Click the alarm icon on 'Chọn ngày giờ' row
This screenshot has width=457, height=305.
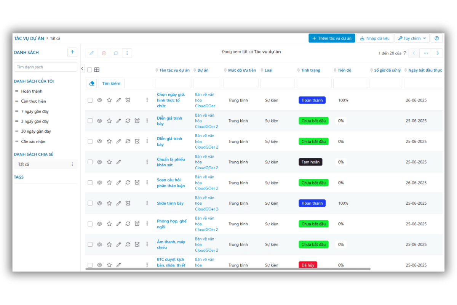click(x=128, y=100)
